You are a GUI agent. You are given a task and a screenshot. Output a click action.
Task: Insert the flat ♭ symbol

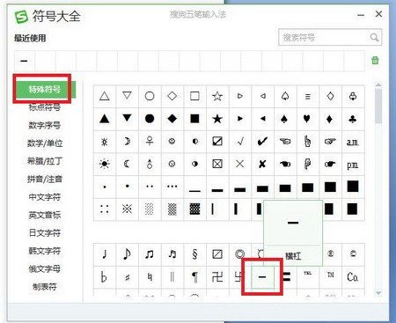[x=105, y=276]
